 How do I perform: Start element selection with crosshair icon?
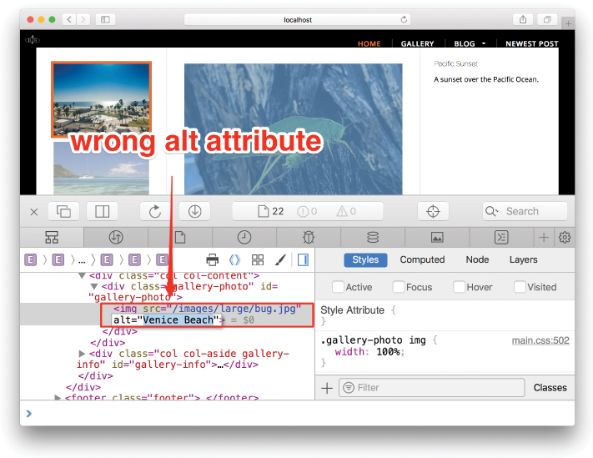coord(433,212)
